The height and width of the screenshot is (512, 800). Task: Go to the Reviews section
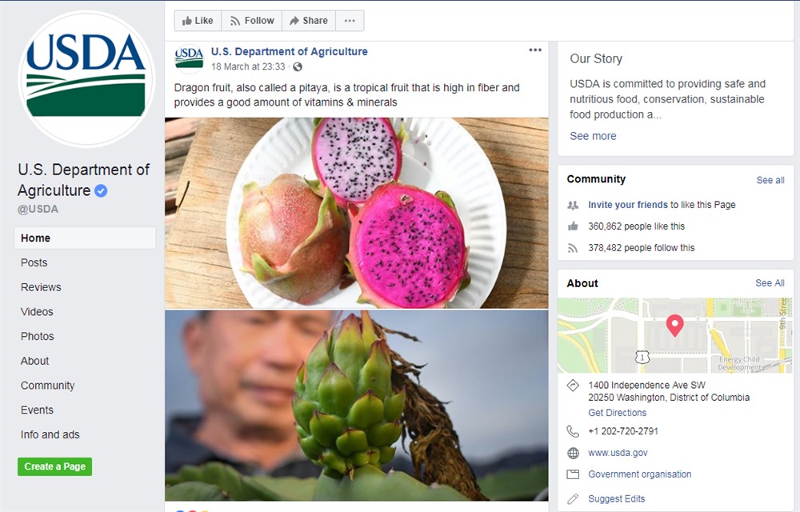[41, 287]
